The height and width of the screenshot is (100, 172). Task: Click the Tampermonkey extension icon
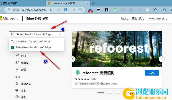pos(98,10)
